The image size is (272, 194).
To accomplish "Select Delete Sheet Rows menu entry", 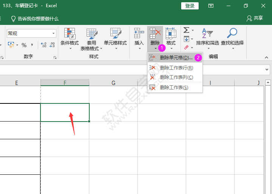I will [x=176, y=68].
